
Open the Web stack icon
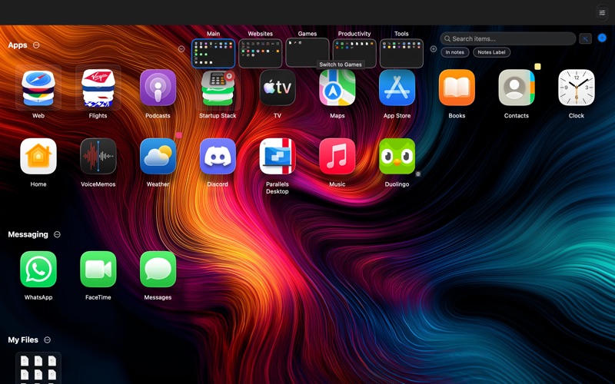tap(38, 88)
